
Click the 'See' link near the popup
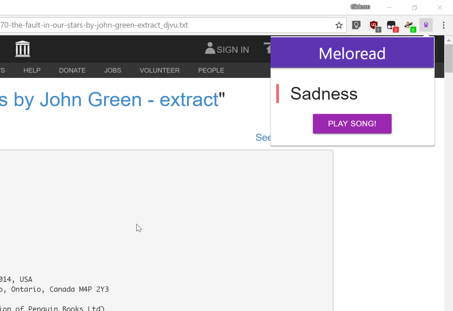pyautogui.click(x=263, y=137)
